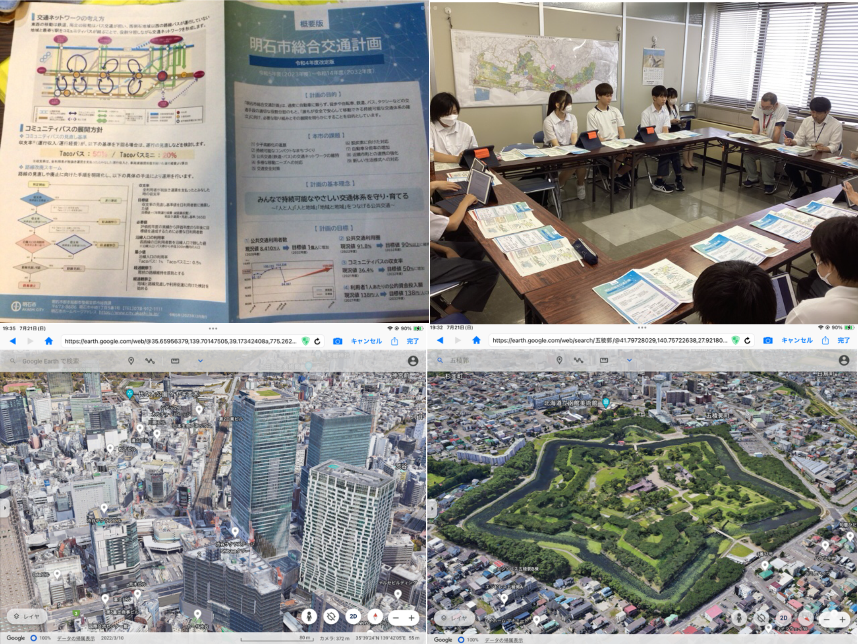Viewport: 858px width, 644px height.
Task: Tap the green shield icon in Shibuya address bar
Action: (x=305, y=341)
